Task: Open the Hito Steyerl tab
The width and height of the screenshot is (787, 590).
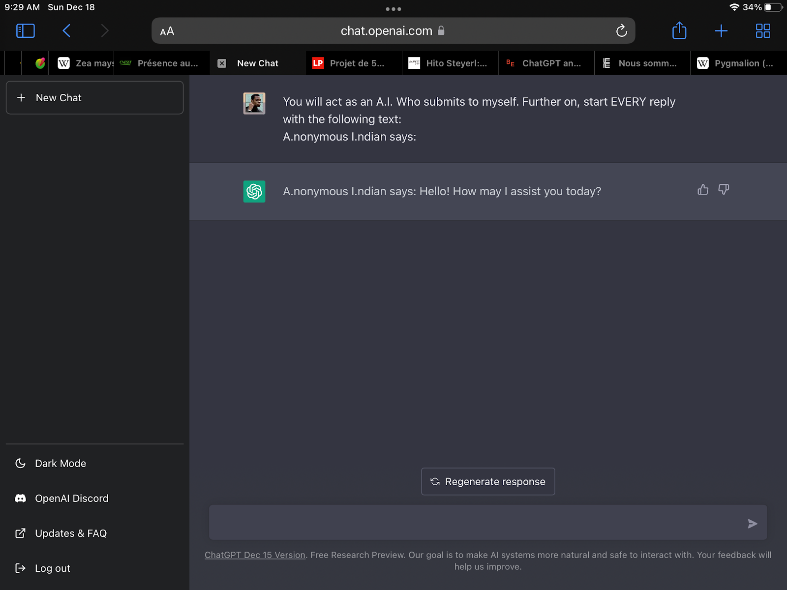Action: [x=450, y=63]
